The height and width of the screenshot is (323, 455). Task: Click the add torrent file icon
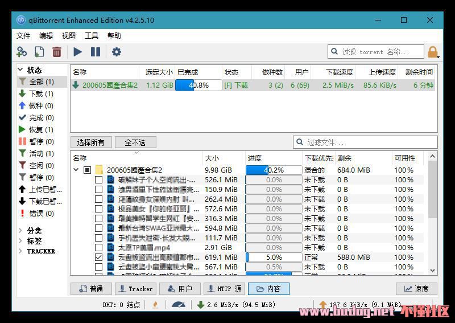click(x=39, y=52)
